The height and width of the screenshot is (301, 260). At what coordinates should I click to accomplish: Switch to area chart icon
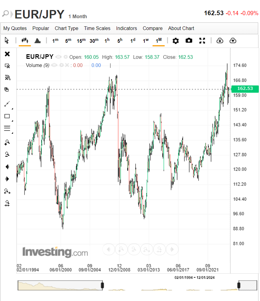[38, 41]
